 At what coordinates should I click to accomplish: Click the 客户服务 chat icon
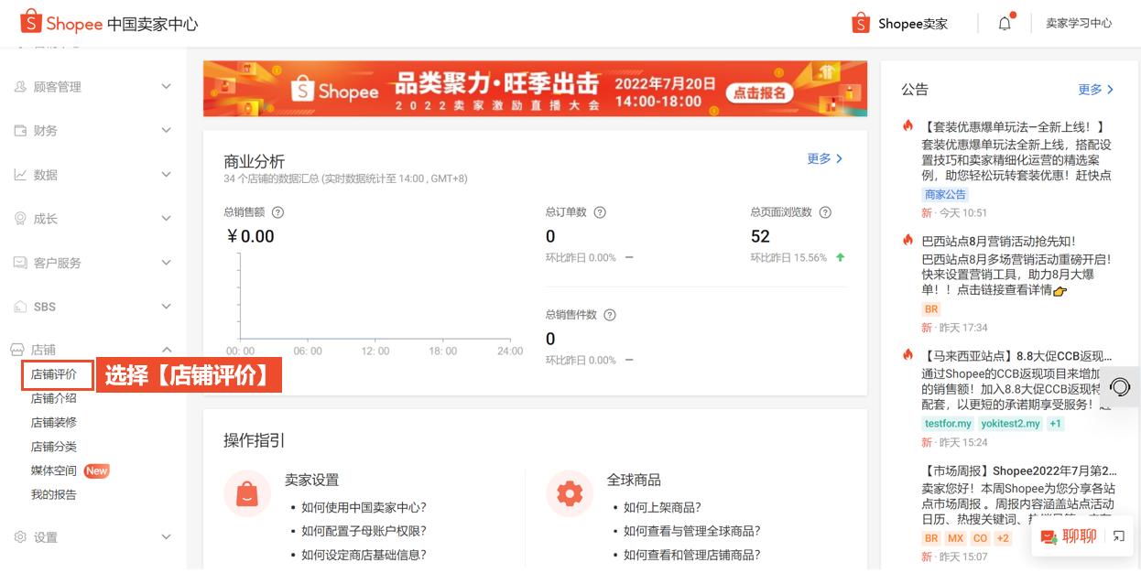click(20, 262)
